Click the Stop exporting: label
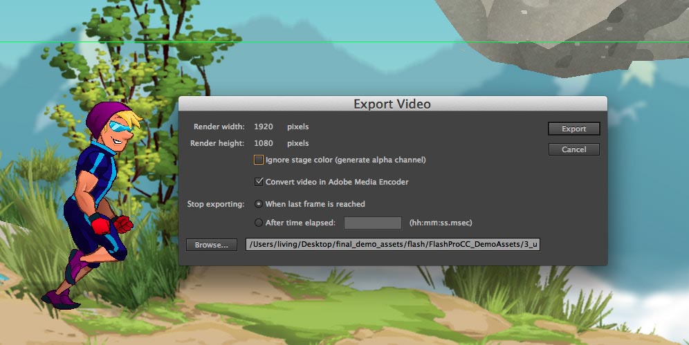 (x=216, y=204)
